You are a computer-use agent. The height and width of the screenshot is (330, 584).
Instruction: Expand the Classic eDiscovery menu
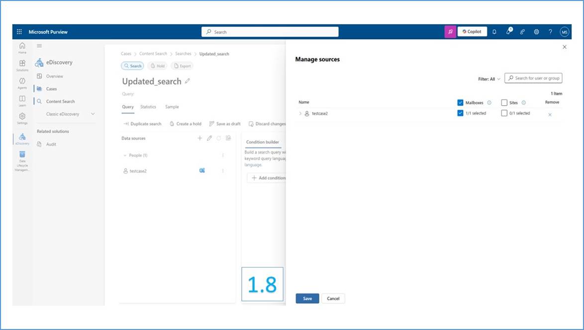click(93, 114)
